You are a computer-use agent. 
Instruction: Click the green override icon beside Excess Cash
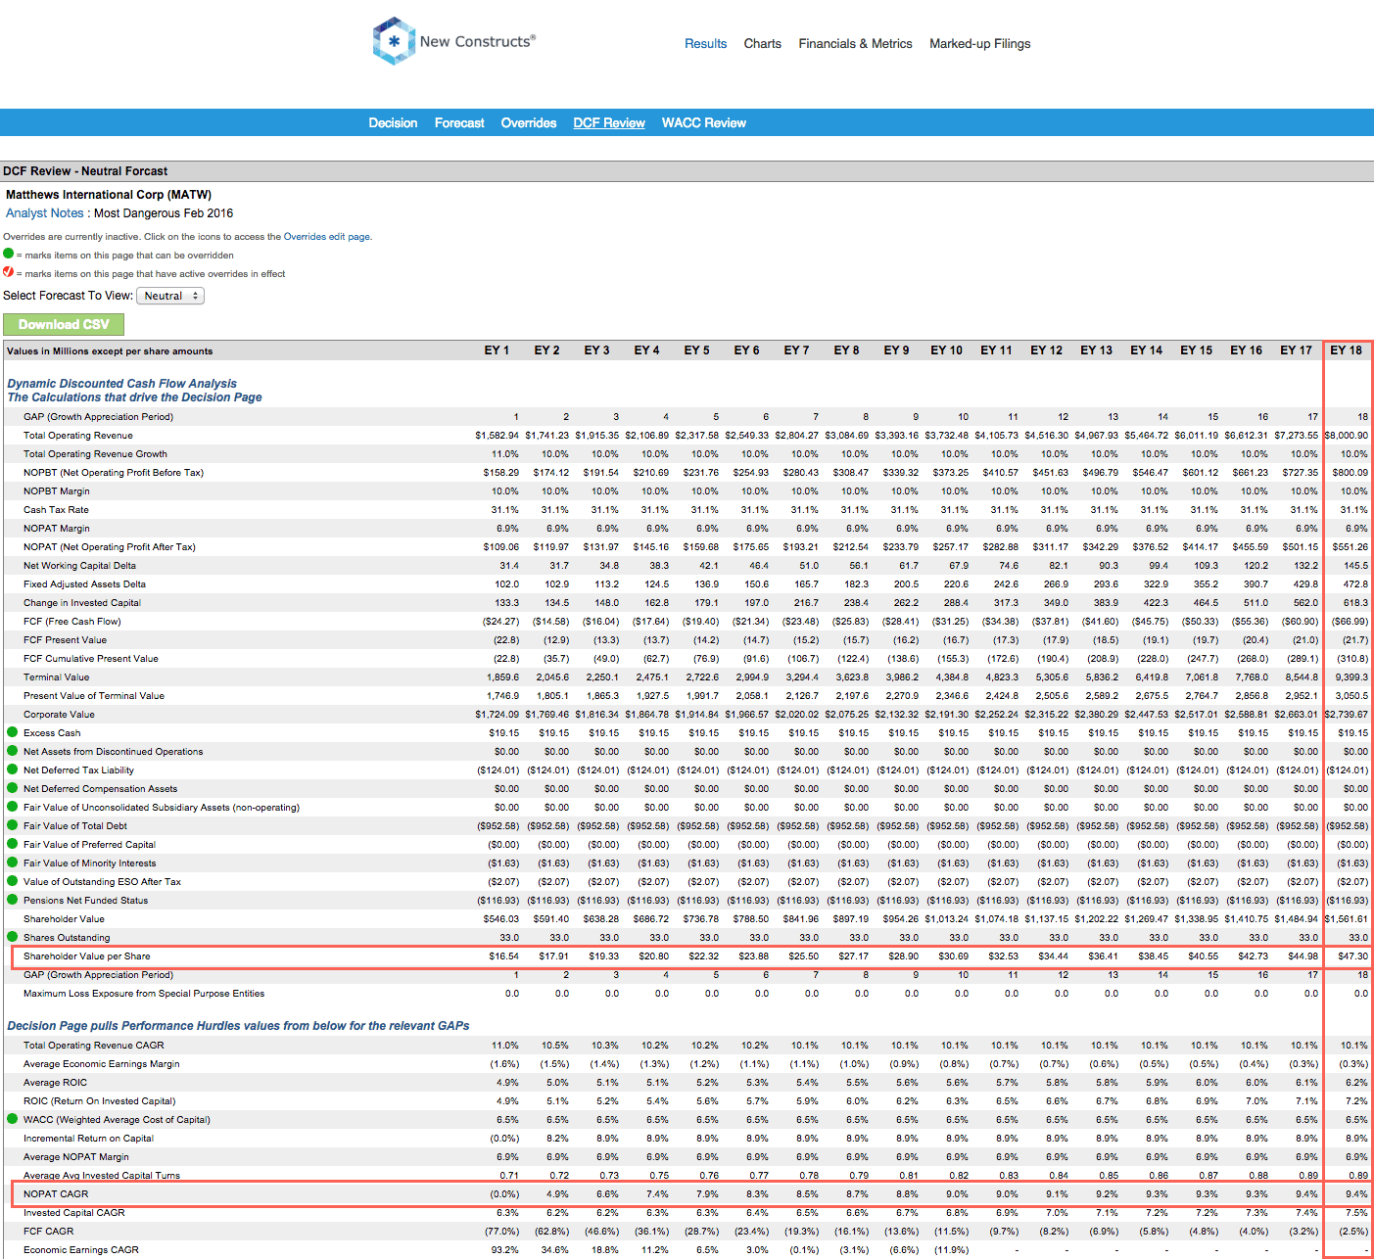pyautogui.click(x=13, y=732)
